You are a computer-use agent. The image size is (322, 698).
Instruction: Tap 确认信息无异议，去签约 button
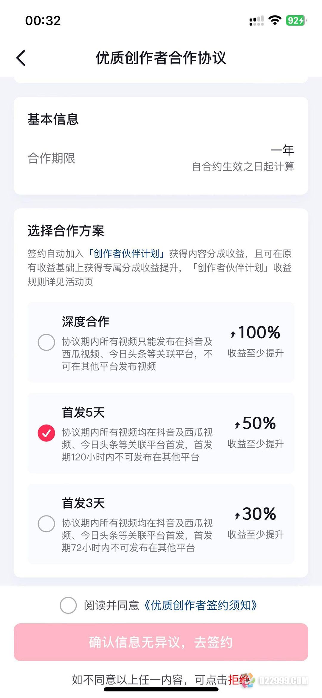pyautogui.click(x=161, y=642)
